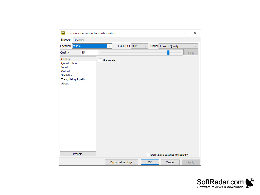Enable the Greyscale checkbox
260x195 pixels.
(x=100, y=60)
